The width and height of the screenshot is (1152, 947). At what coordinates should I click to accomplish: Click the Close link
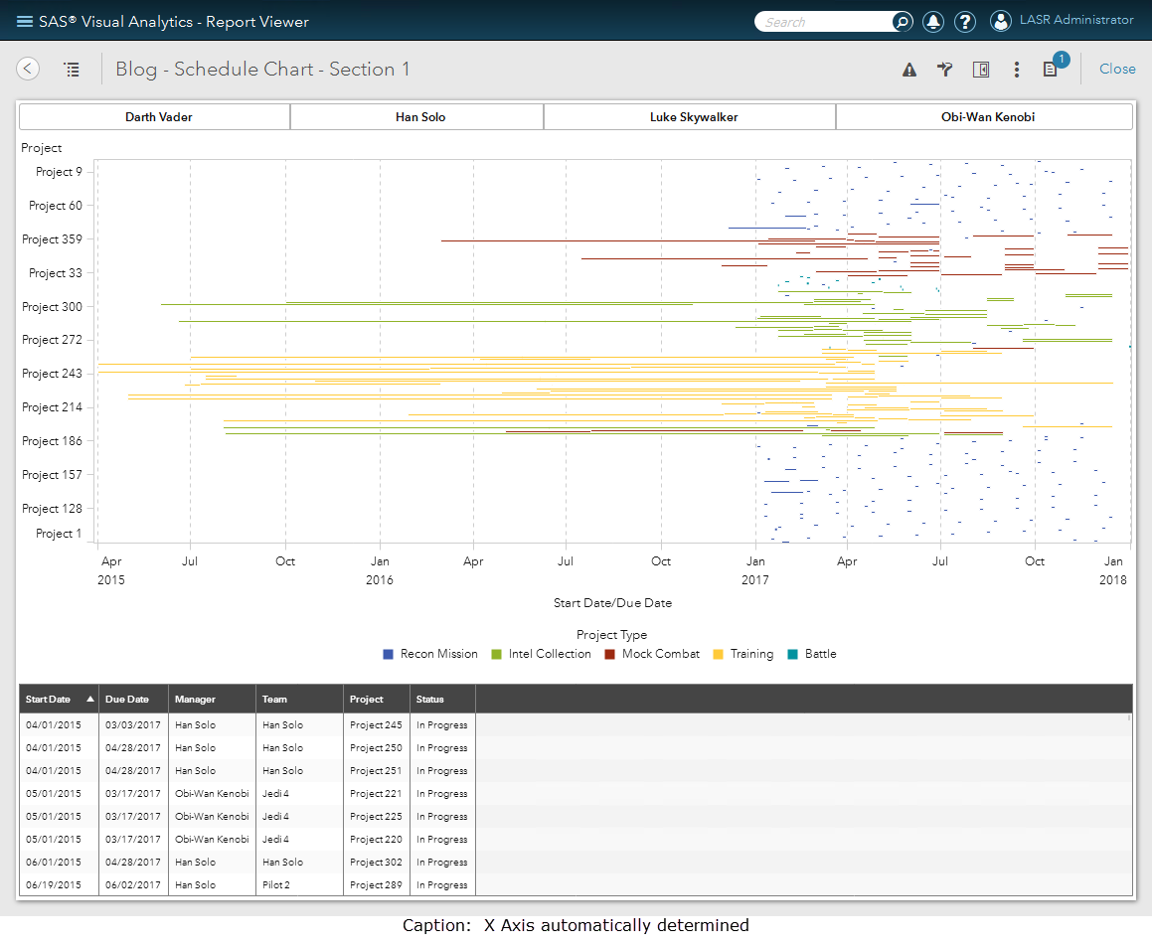[x=1117, y=69]
